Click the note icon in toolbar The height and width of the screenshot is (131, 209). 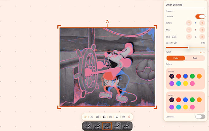pyautogui.click(x=111, y=117)
